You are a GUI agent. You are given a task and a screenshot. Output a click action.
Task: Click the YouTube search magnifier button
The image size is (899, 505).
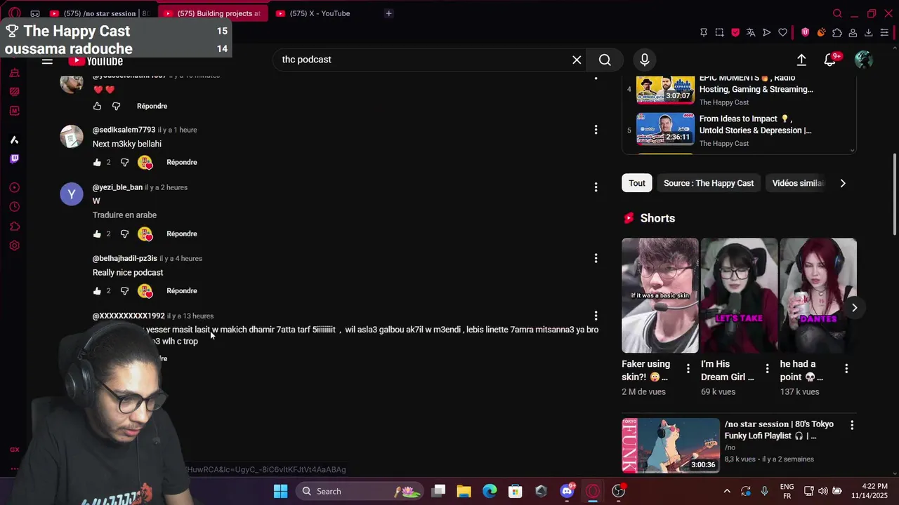(x=605, y=60)
